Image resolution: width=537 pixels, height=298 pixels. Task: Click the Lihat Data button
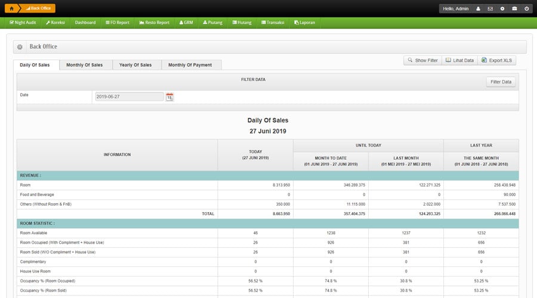(459, 60)
